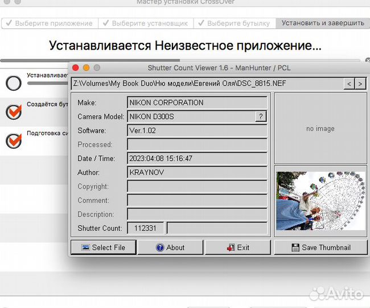This screenshot has width=370, height=308.
Task: Switch to 'Выберите установщик' tab
Action: [x=145, y=23]
